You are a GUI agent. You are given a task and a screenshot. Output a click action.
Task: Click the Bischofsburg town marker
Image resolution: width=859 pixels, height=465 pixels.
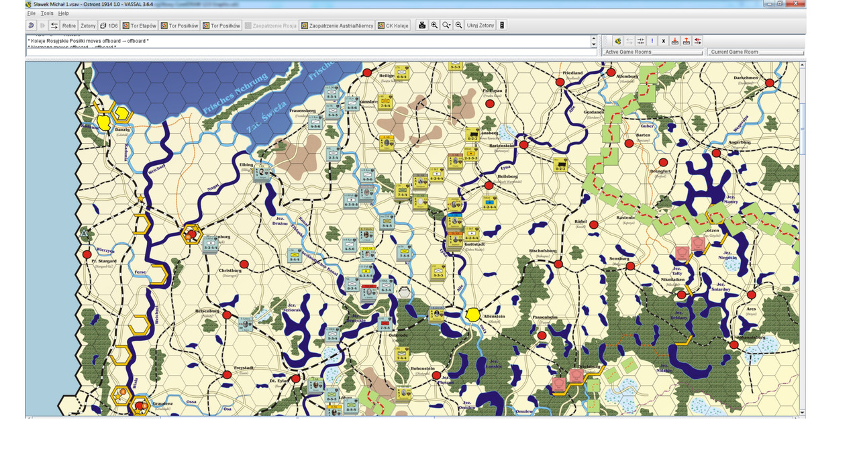(558, 264)
